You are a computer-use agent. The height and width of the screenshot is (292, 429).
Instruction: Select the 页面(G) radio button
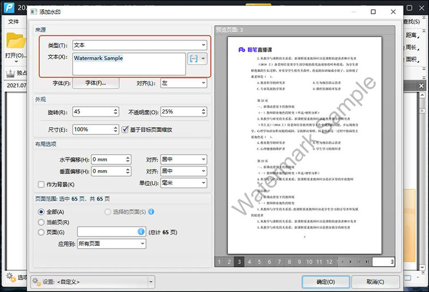pyautogui.click(x=41, y=232)
